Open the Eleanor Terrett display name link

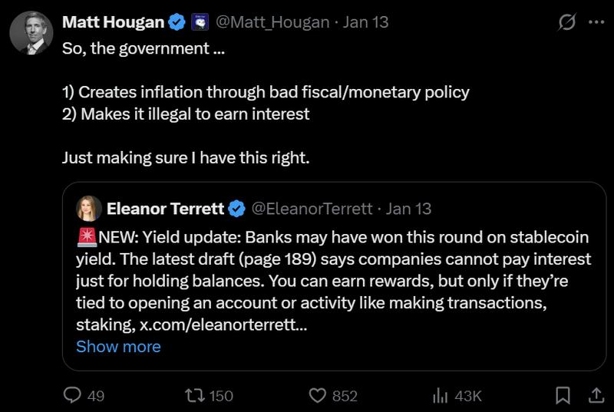coord(165,208)
